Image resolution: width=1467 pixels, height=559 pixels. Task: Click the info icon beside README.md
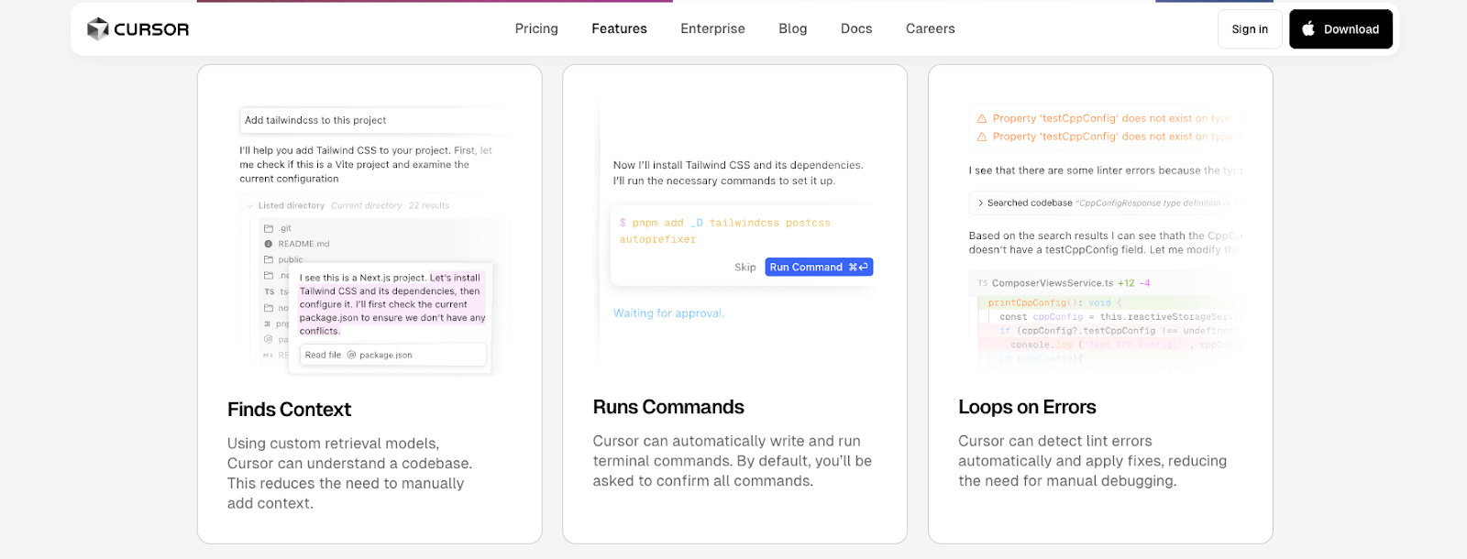tap(269, 244)
